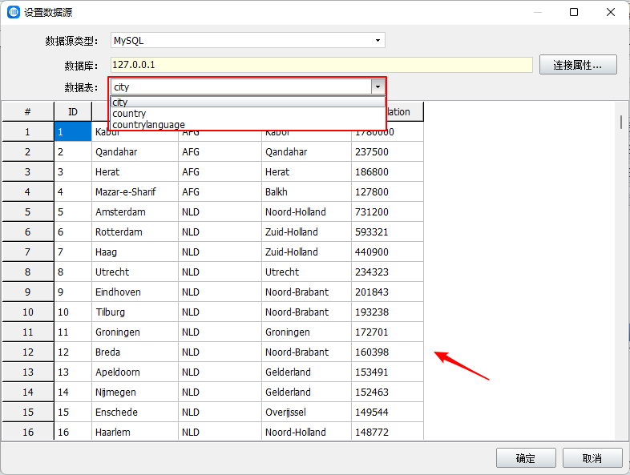The height and width of the screenshot is (475, 630).
Task: Click district cell 'Balkh'
Action: pos(306,192)
